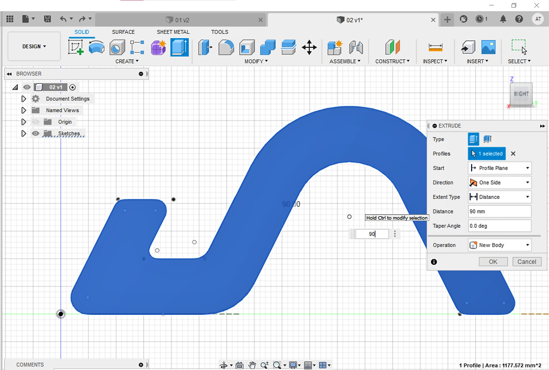Expand the Origin node
549x370 pixels.
click(24, 122)
